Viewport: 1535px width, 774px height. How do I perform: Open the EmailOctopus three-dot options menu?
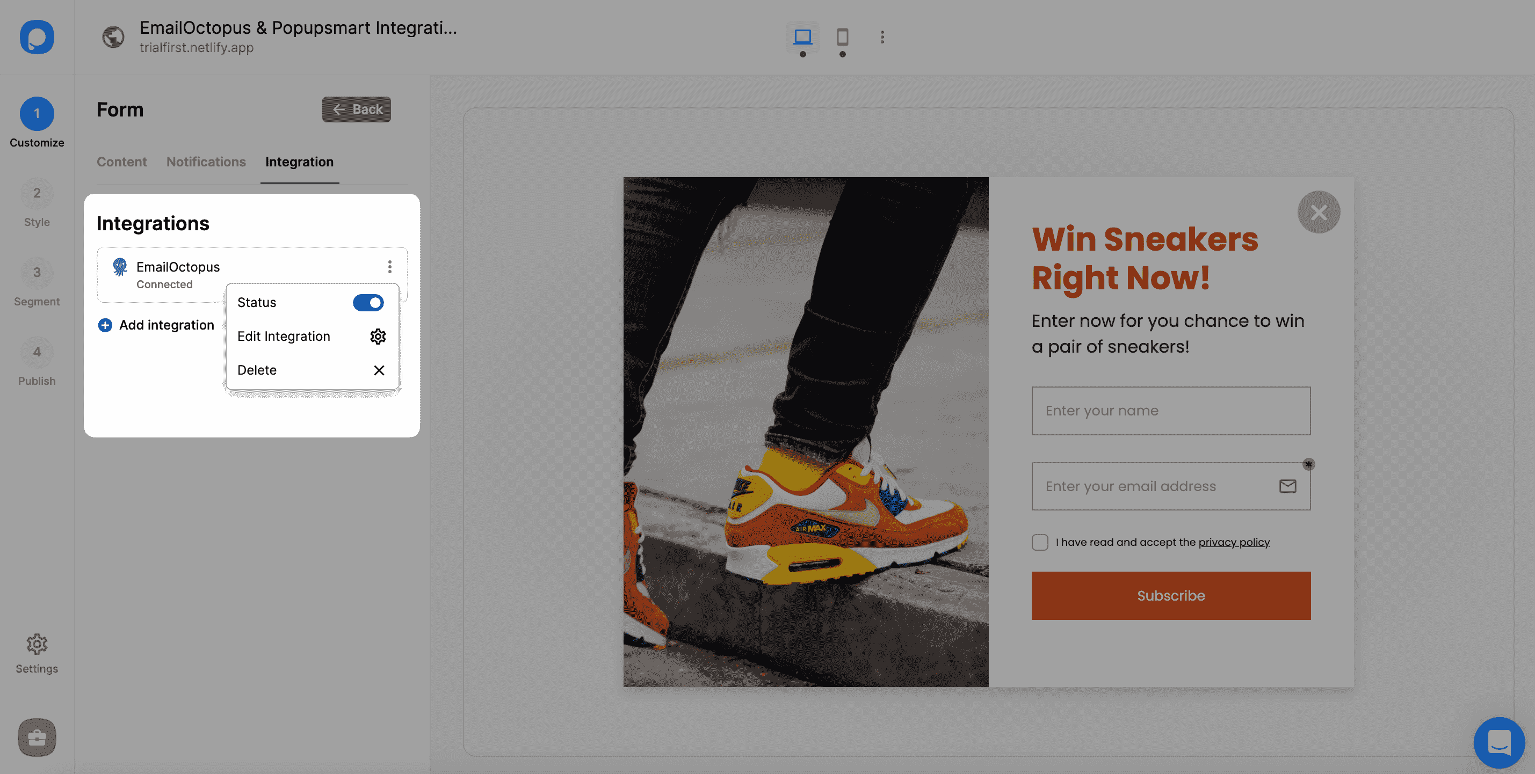(x=390, y=267)
